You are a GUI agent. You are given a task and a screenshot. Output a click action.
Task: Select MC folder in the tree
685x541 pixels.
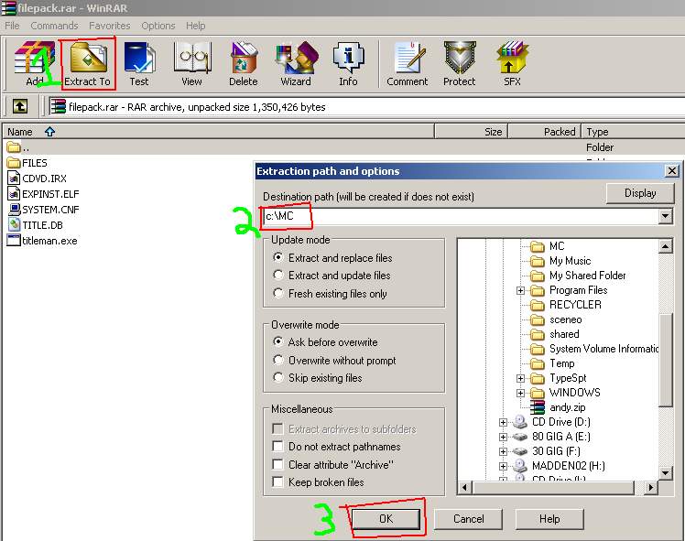pyautogui.click(x=548, y=246)
